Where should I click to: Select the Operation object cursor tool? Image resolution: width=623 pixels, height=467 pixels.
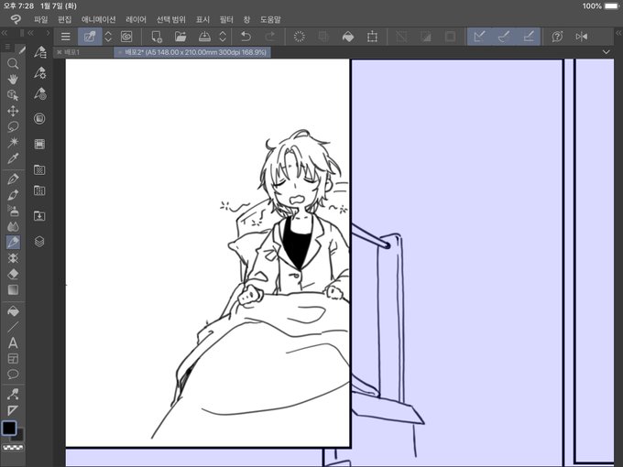(13, 95)
